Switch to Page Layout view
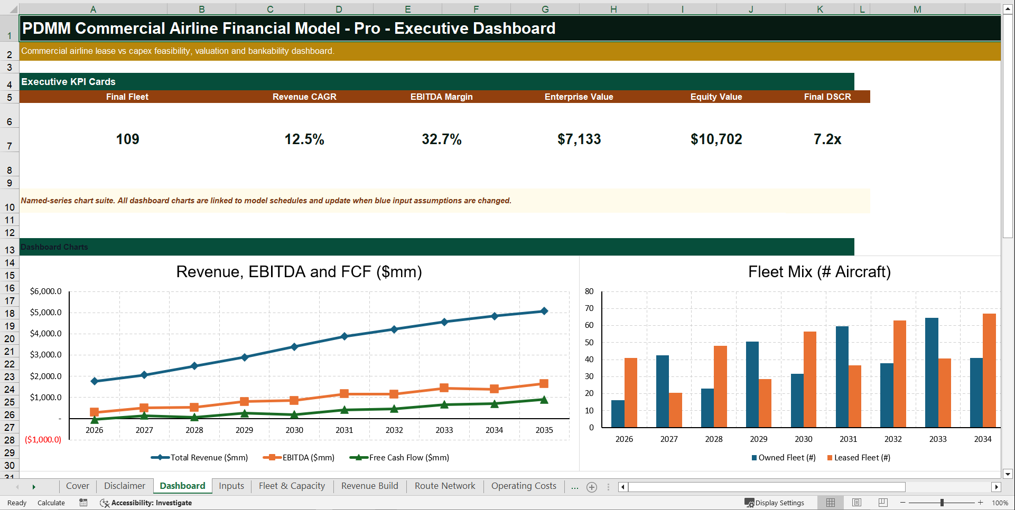 tap(856, 503)
